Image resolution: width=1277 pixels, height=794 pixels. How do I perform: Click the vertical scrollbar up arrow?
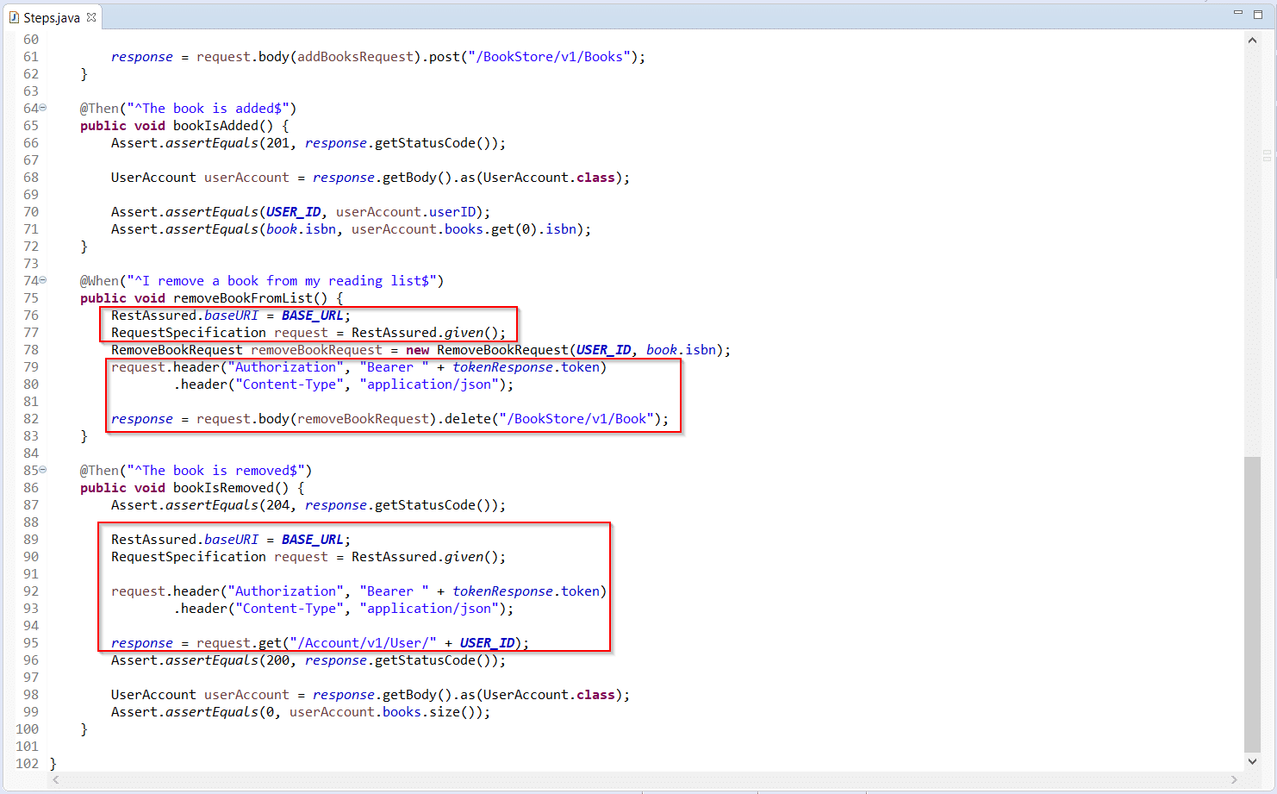[x=1252, y=40]
